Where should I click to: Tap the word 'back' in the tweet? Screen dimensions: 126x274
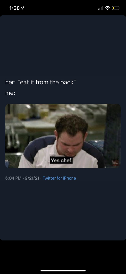[x=67, y=82]
